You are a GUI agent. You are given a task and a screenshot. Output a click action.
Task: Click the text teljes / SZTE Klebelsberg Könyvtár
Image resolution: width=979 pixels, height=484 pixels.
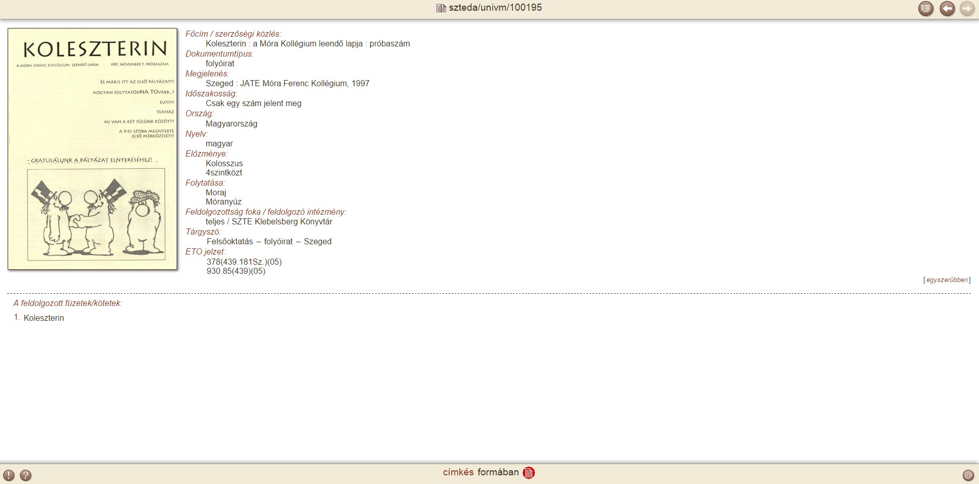[269, 222]
